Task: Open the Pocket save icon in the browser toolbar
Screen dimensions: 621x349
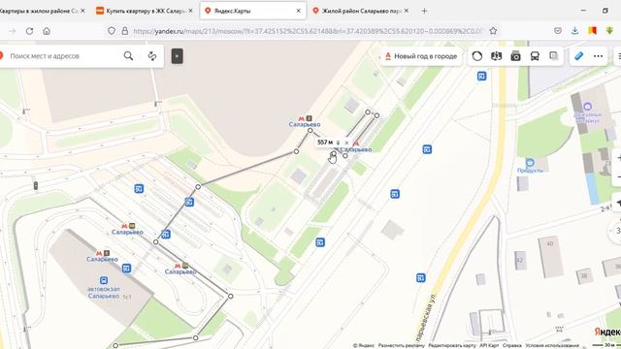Action: 558,31
